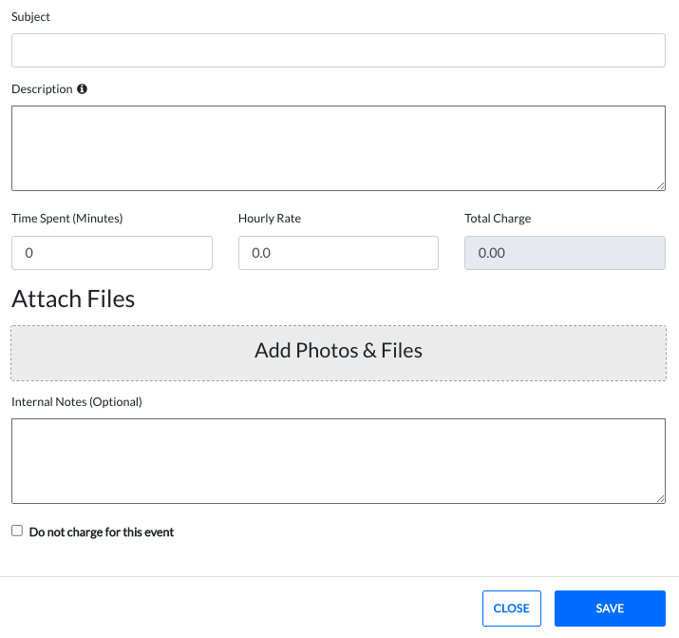Click the "Do not charge for this event" label
The width and height of the screenshot is (679, 638).
tap(102, 532)
